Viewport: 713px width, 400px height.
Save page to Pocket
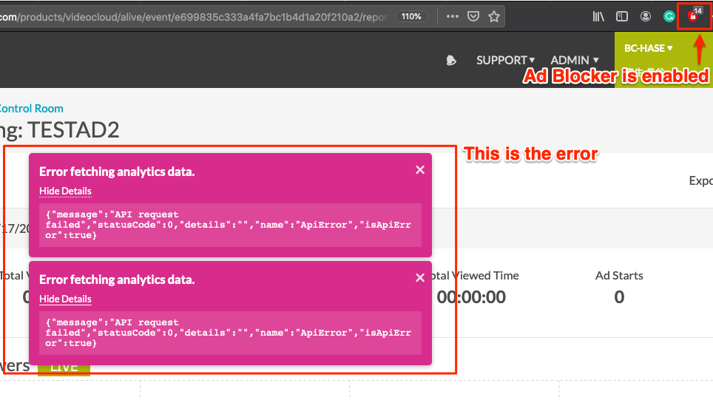pyautogui.click(x=473, y=16)
